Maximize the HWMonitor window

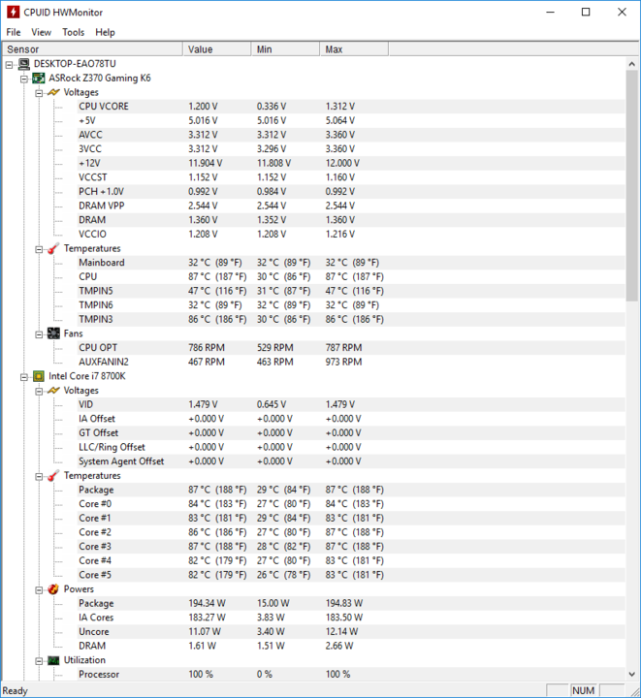[x=586, y=12]
